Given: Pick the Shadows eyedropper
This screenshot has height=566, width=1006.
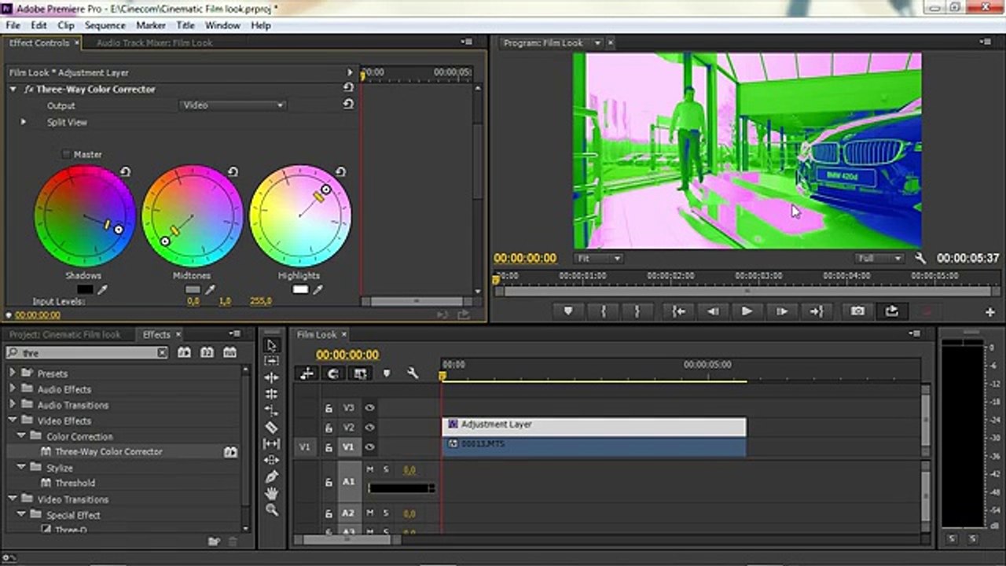Looking at the screenshot, I should 102,290.
